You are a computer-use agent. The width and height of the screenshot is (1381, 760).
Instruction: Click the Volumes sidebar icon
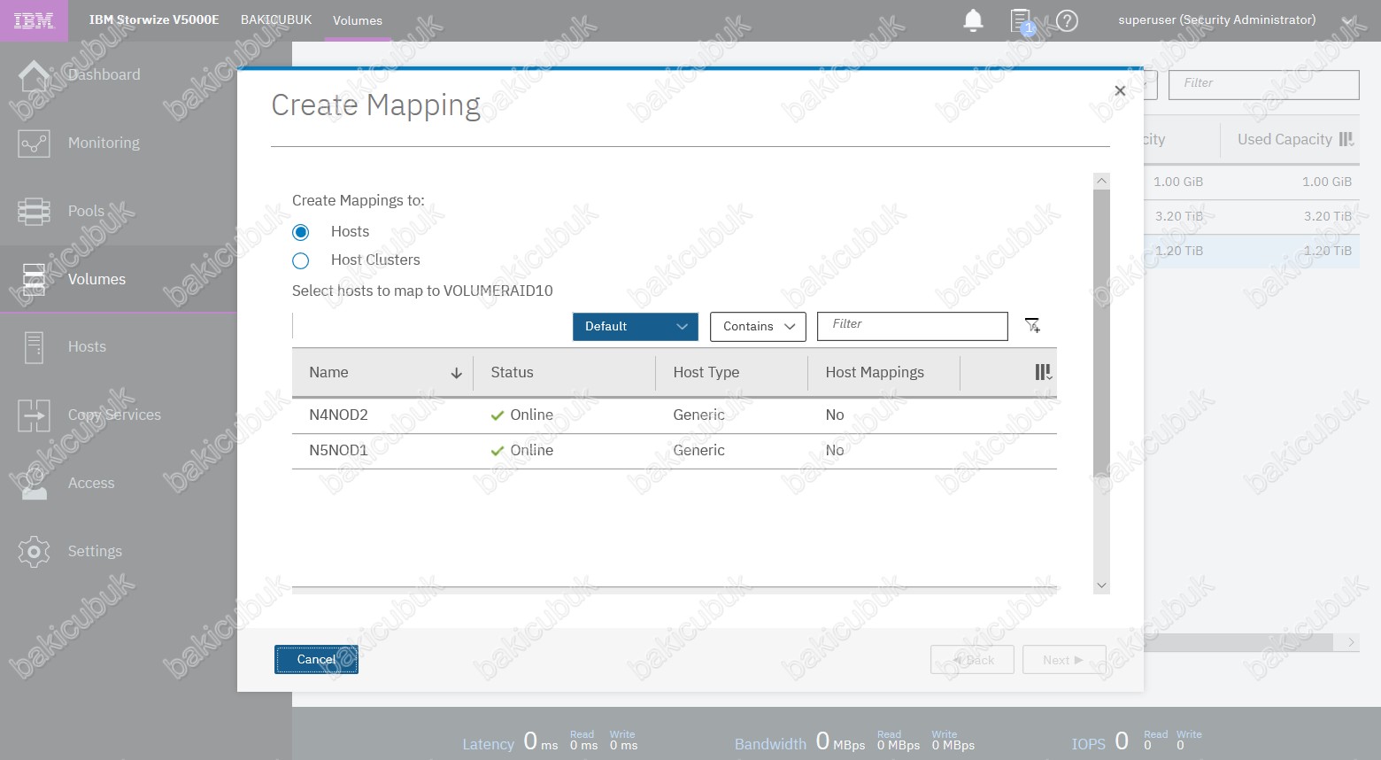tap(34, 279)
